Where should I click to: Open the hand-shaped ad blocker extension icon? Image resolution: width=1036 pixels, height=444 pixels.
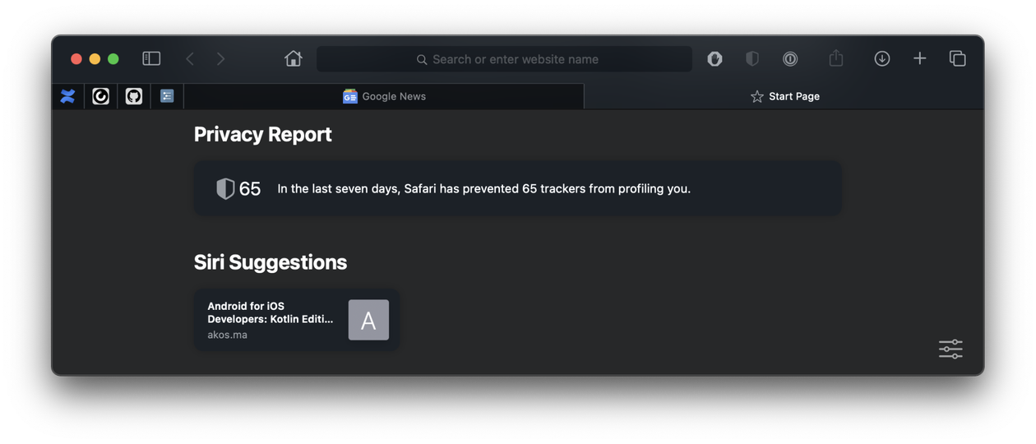coord(715,58)
